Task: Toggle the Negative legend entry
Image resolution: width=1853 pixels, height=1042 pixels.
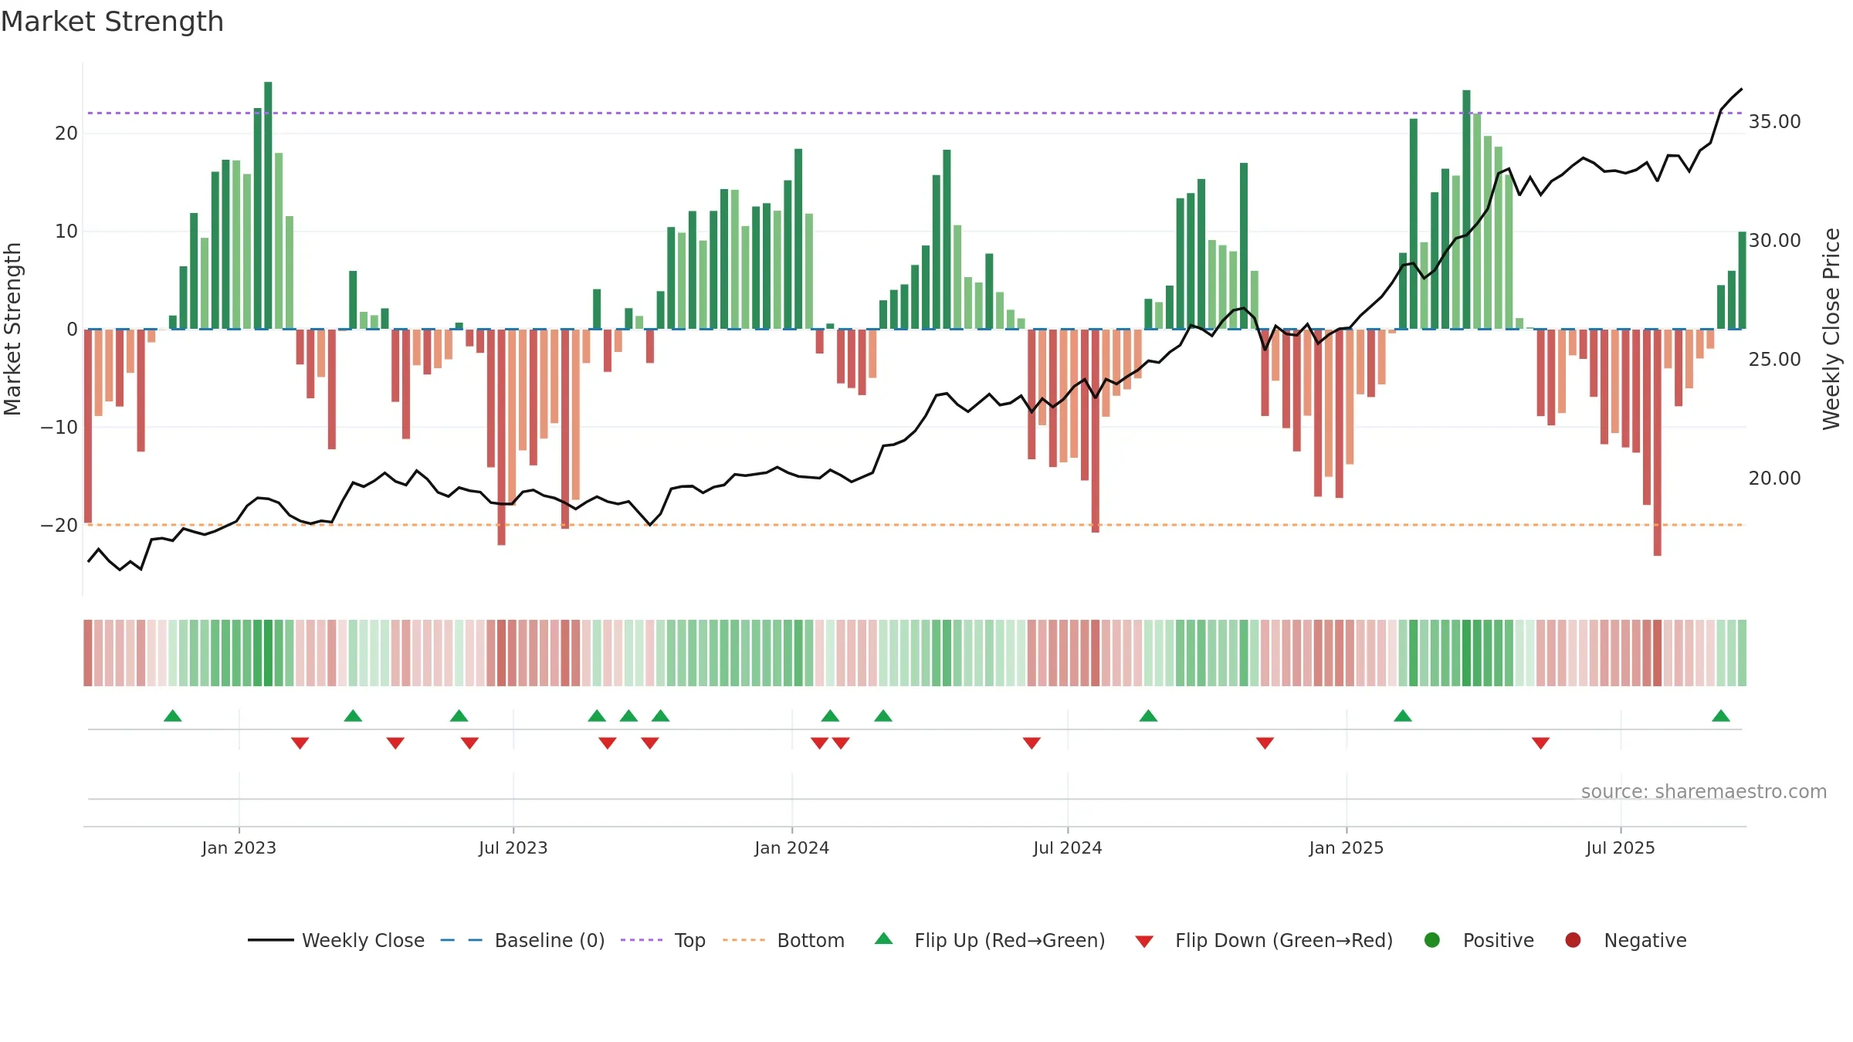Action: point(1625,940)
